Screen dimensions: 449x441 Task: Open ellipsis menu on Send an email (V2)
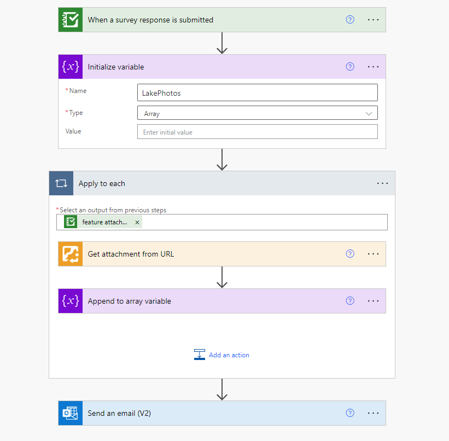point(373,413)
